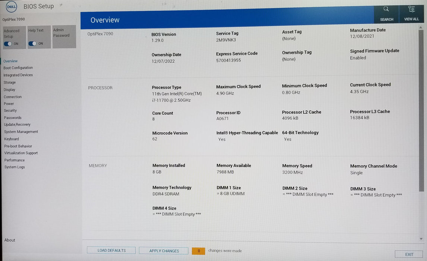
Task: Click Memory Installed 8 GB value
Action: 157,172
